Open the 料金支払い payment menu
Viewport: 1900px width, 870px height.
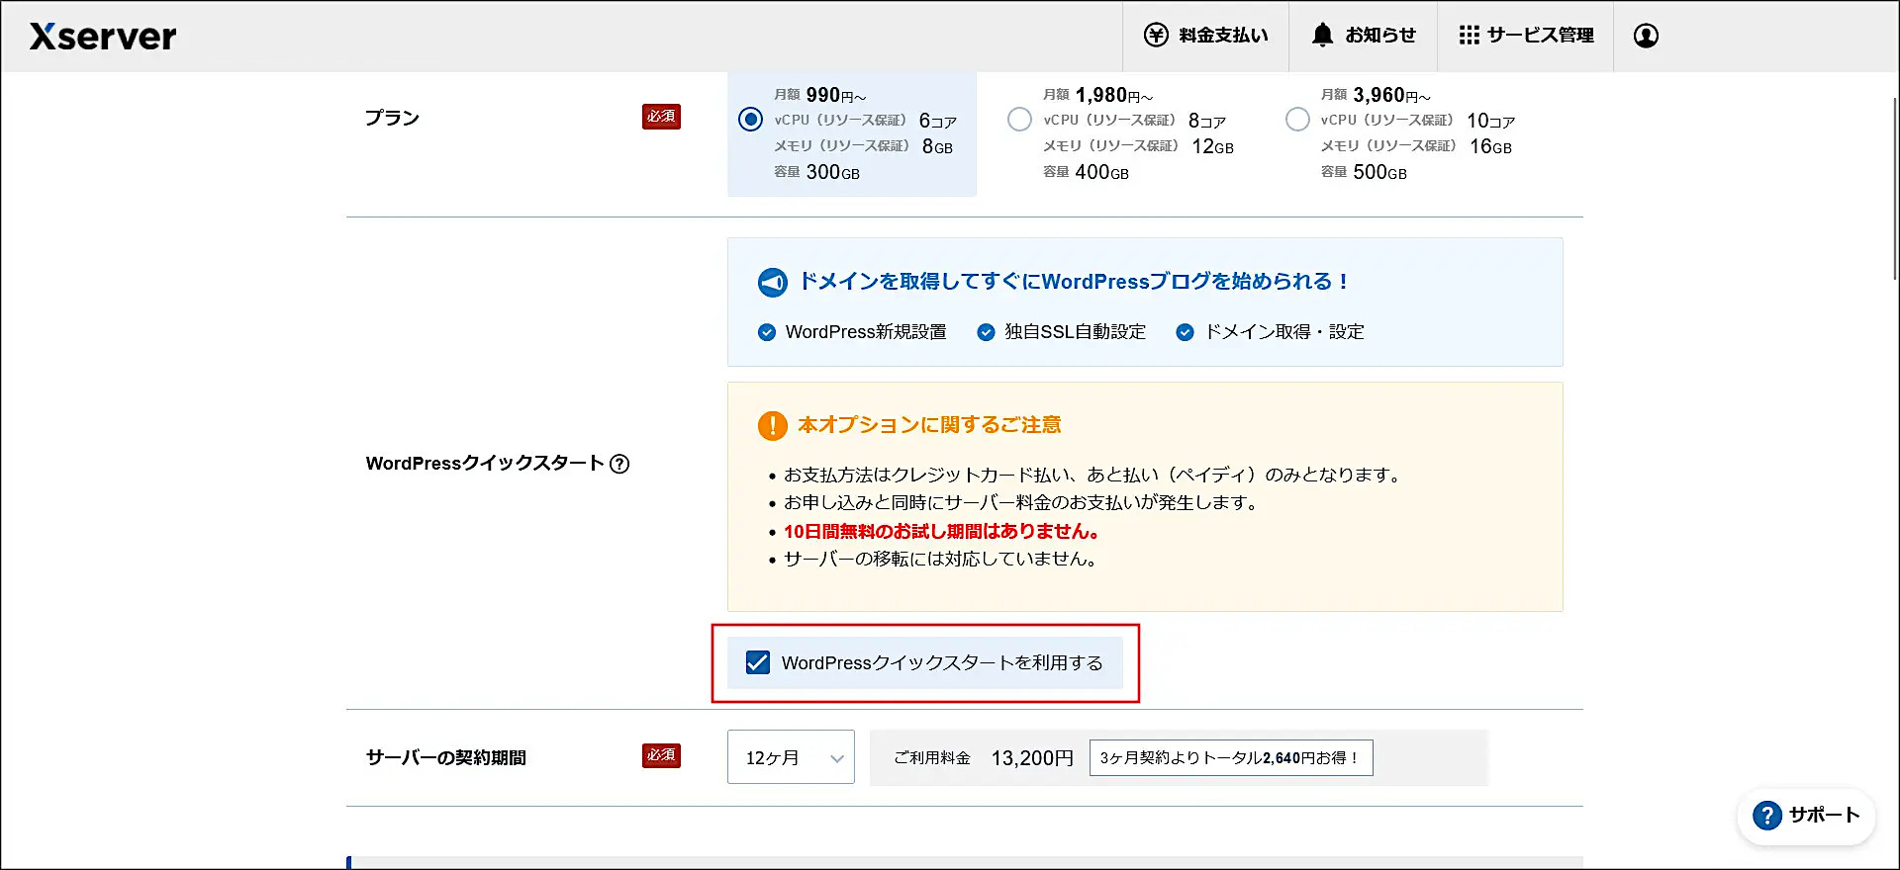click(1205, 36)
